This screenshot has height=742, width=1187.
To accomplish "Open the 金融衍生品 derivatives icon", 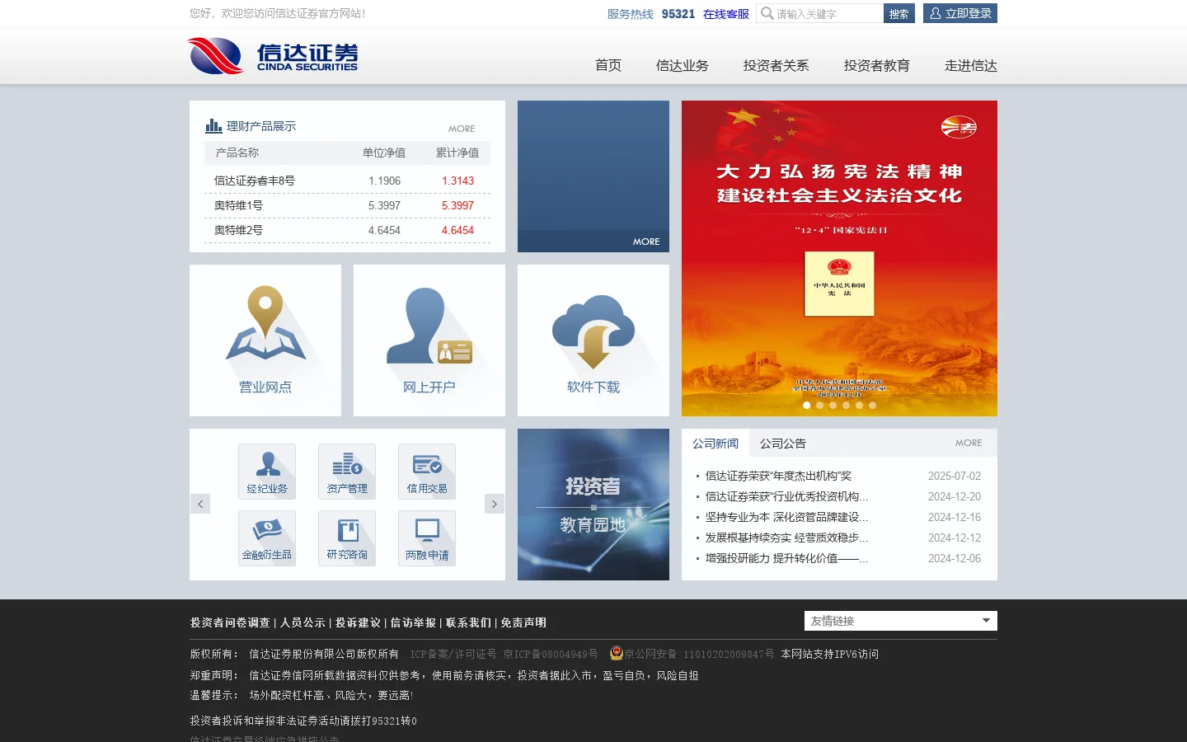I will tap(267, 538).
